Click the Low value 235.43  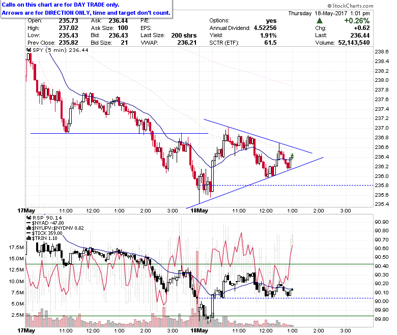pos(68,35)
